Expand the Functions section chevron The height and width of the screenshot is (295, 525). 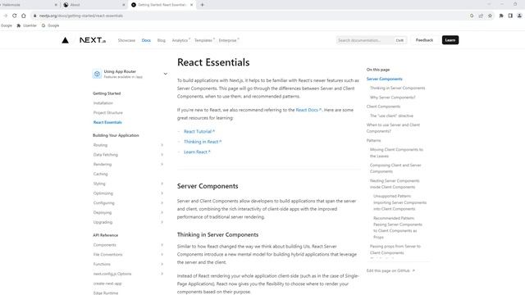coord(162,264)
